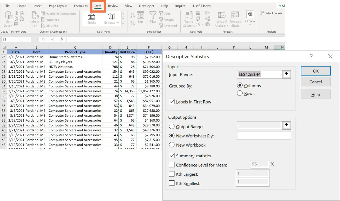
Task: Open What-If Analysis
Action: click(221, 18)
